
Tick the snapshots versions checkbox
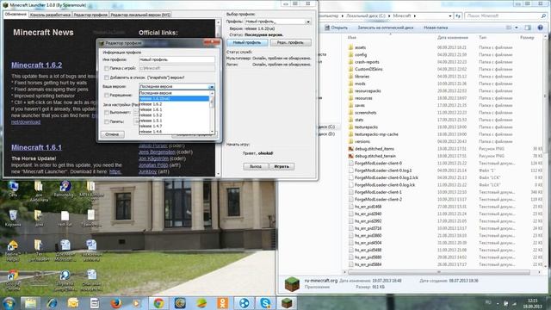pos(107,77)
